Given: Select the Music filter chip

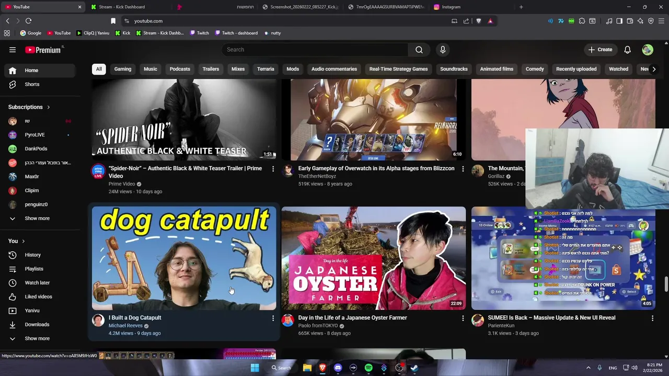Looking at the screenshot, I should coord(151,69).
